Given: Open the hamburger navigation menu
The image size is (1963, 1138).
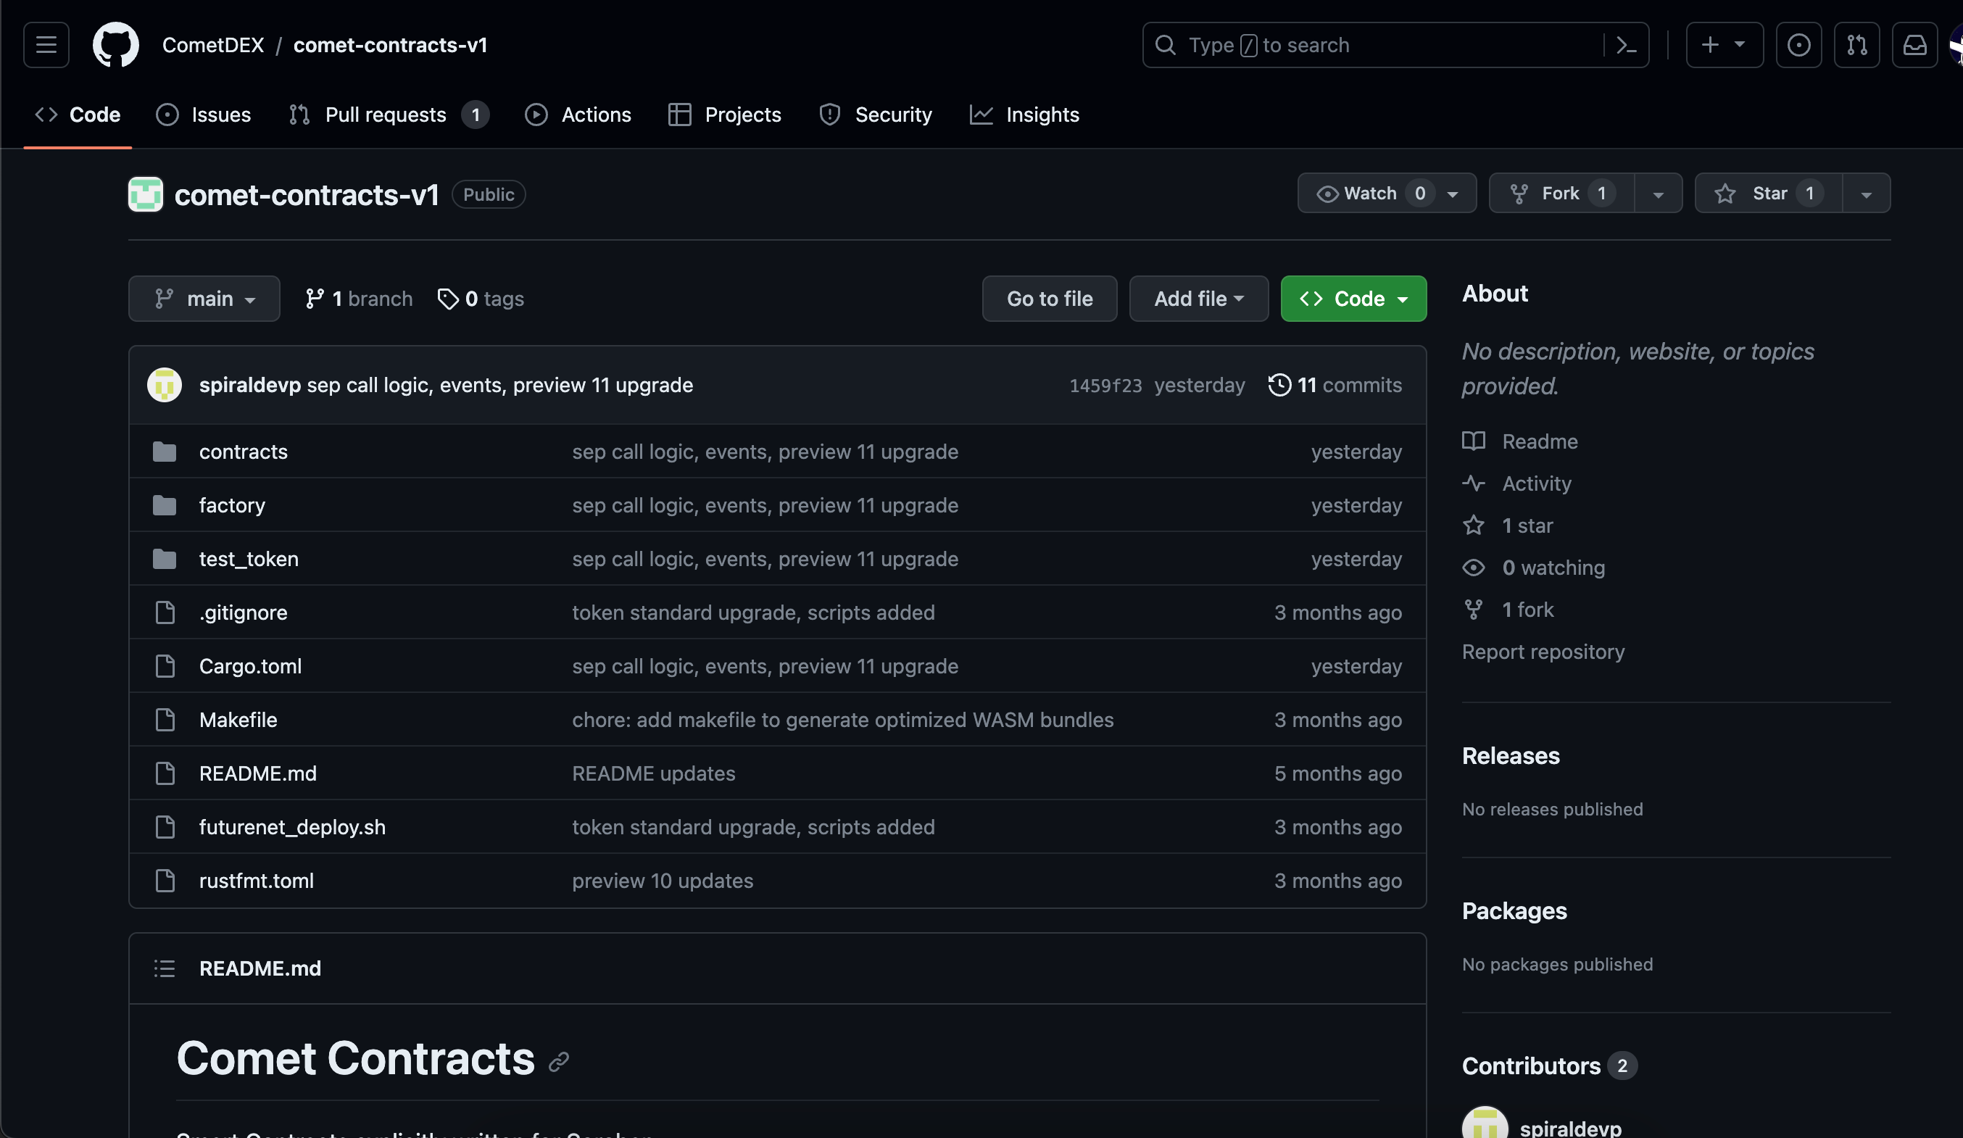Looking at the screenshot, I should pos(46,45).
